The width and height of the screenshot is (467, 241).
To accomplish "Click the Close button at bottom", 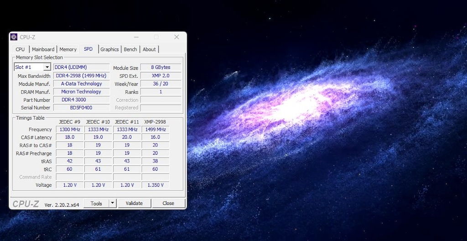I will tap(168, 203).
